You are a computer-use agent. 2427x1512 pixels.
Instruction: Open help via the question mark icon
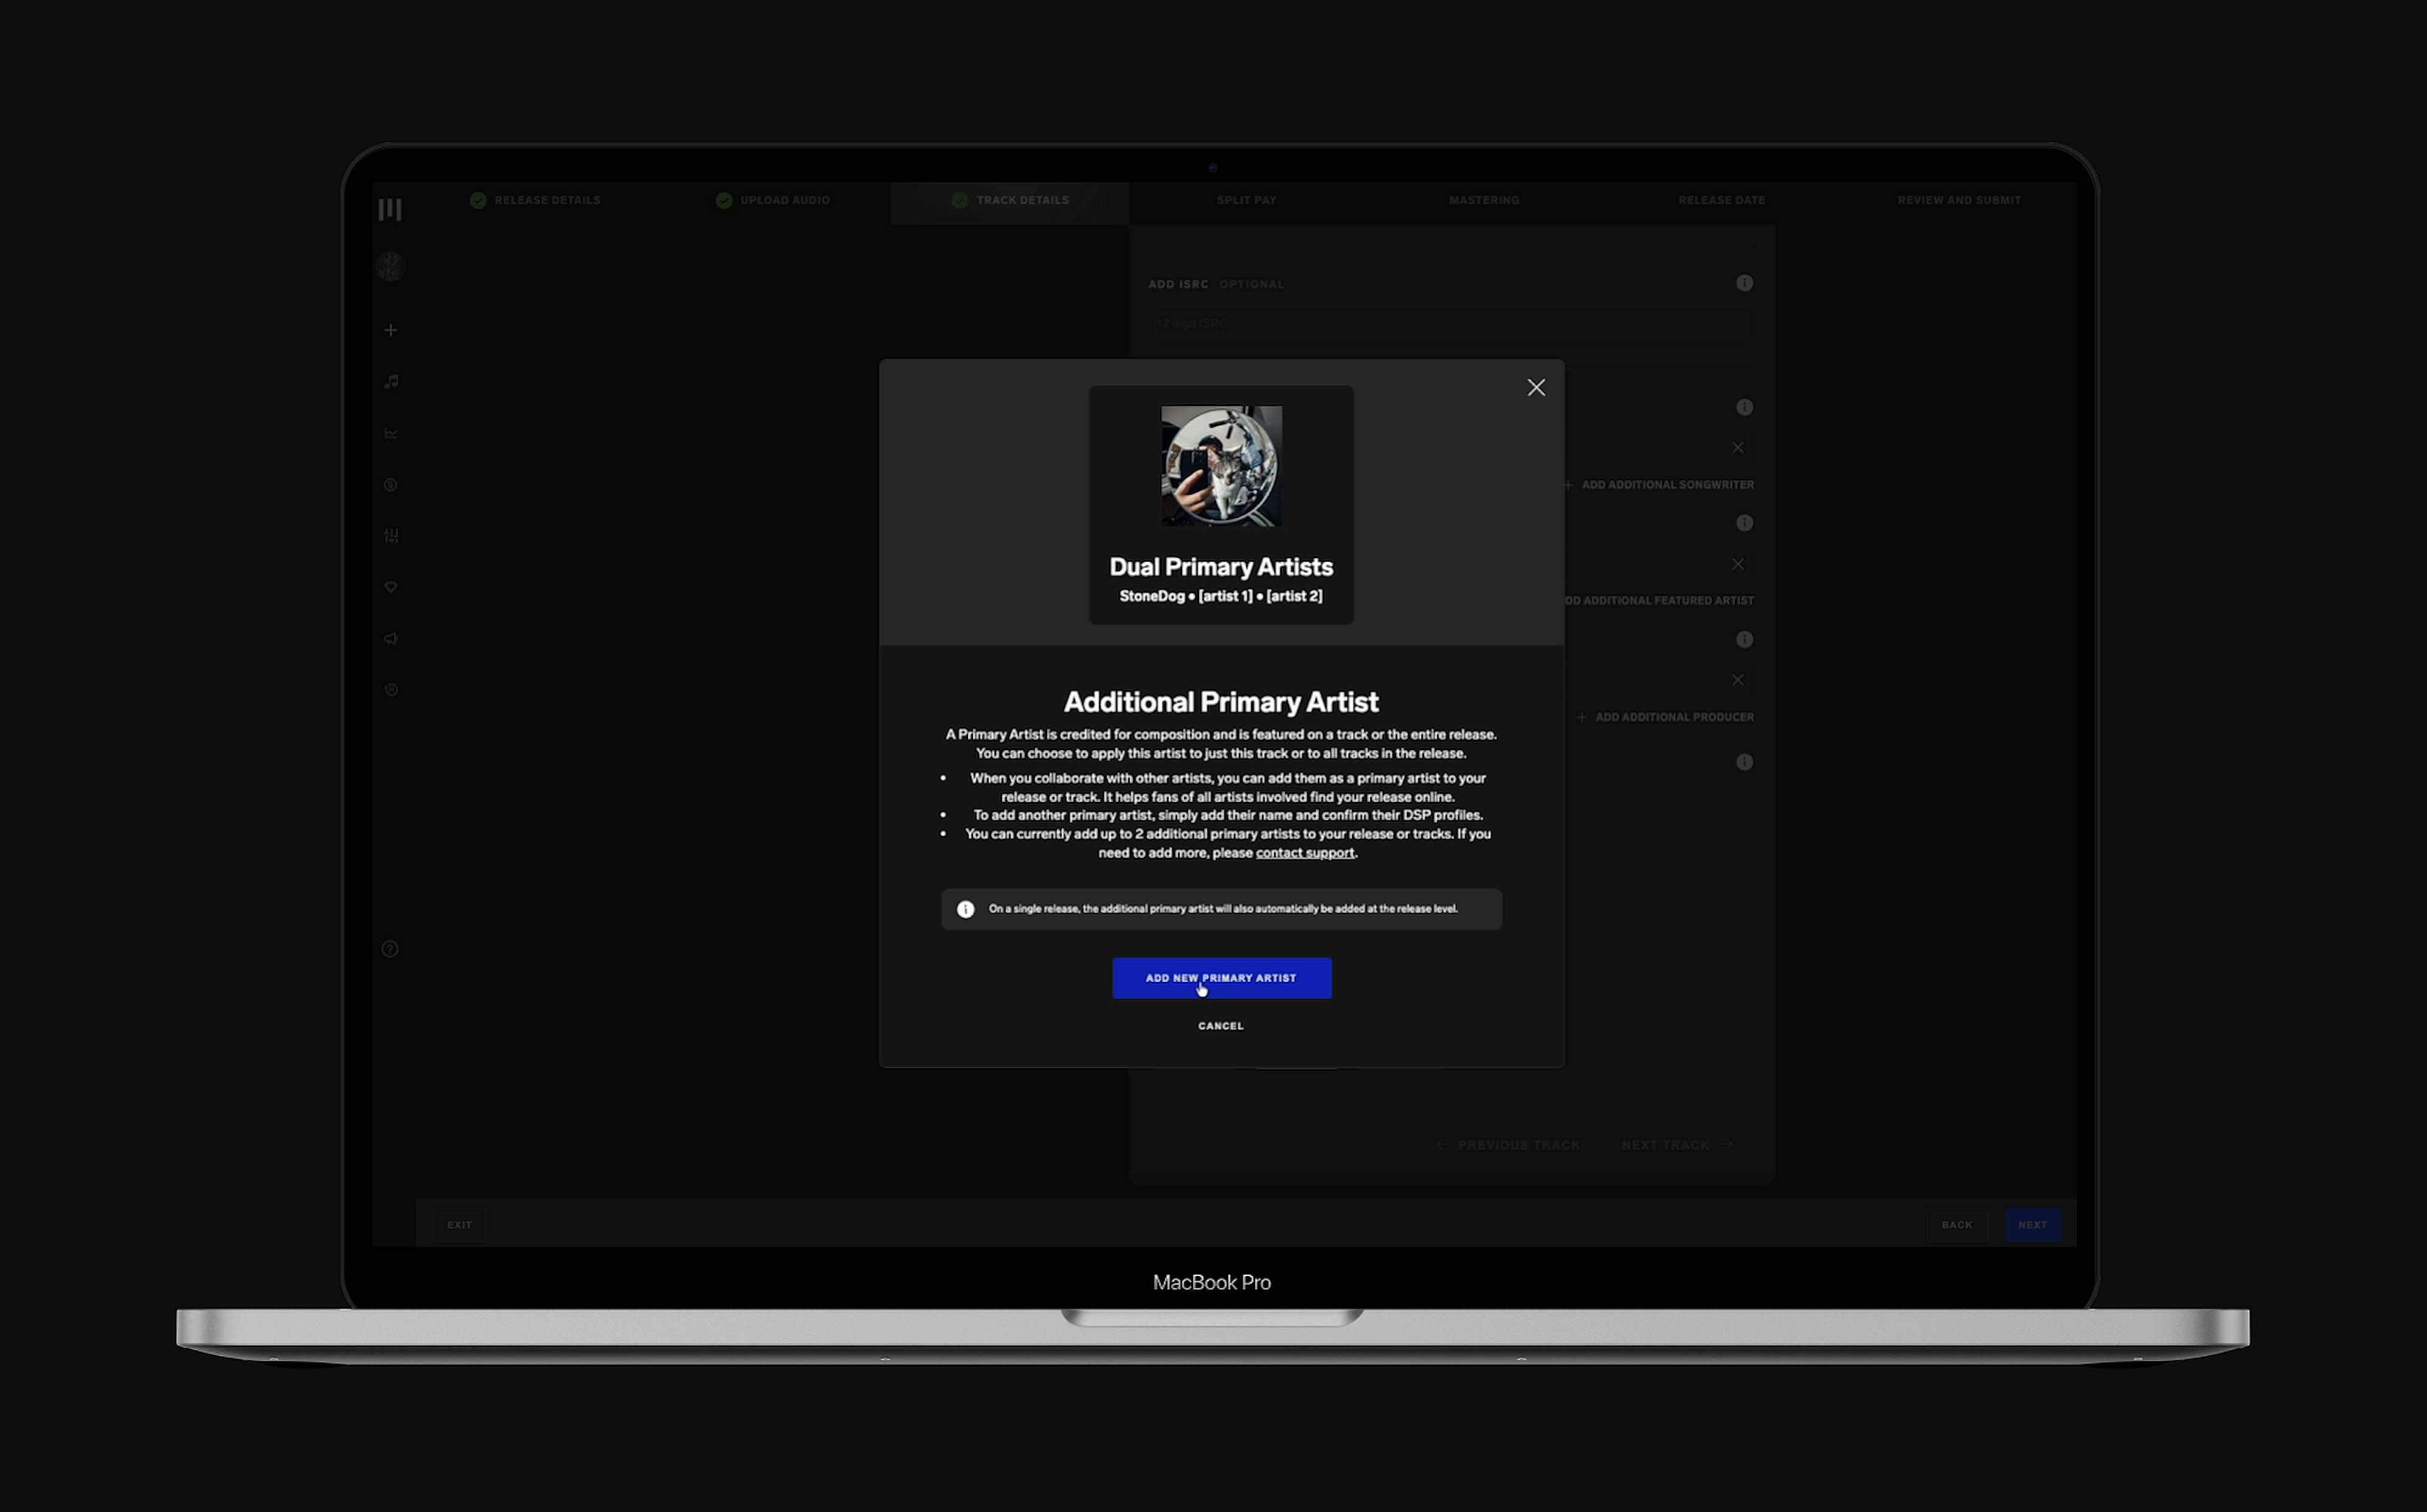click(x=389, y=948)
